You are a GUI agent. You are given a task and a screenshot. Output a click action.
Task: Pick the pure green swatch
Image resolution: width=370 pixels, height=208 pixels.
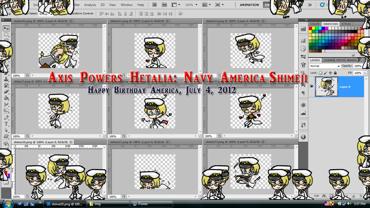click(x=317, y=28)
